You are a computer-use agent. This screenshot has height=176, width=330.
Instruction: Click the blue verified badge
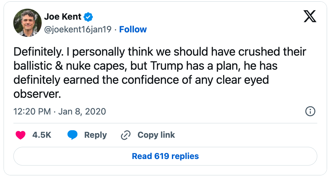tap(89, 17)
